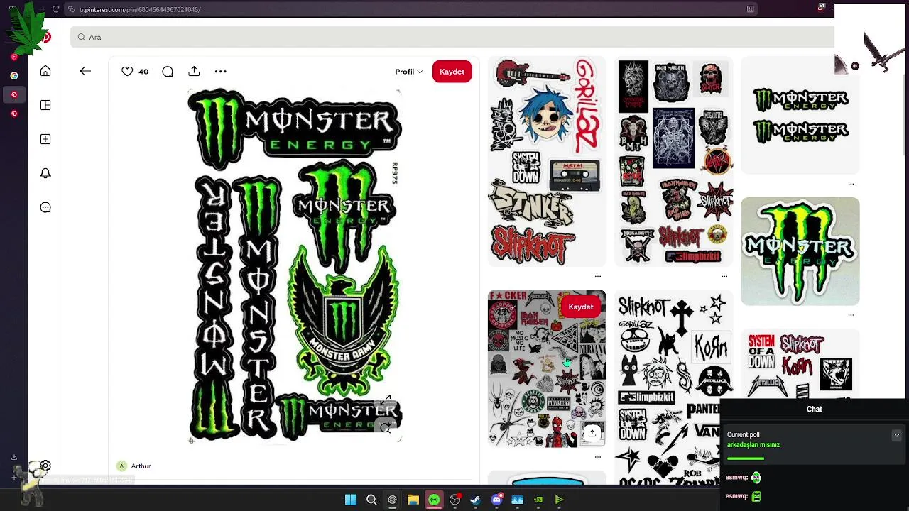The image size is (909, 511).
Task: Click the Chat panel header
Action: 814,410
